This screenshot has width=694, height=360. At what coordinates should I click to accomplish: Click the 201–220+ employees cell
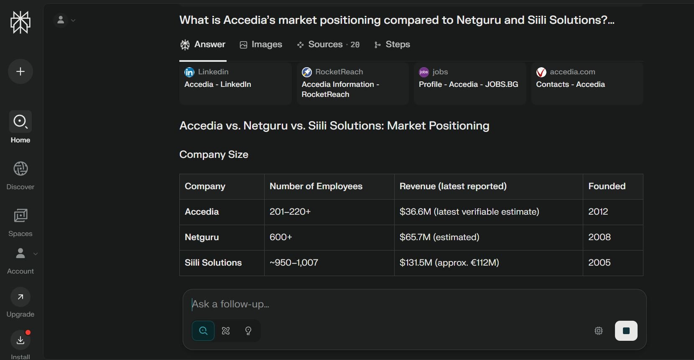[x=329, y=212]
